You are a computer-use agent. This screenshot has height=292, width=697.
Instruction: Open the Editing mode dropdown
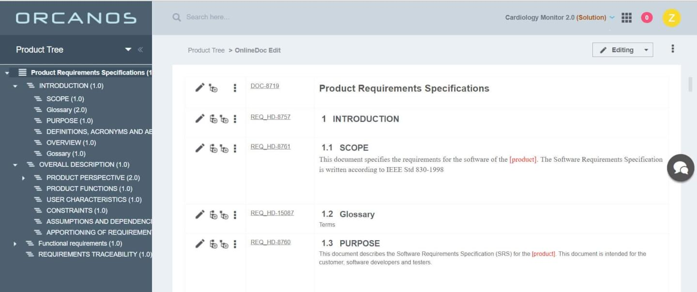[646, 49]
